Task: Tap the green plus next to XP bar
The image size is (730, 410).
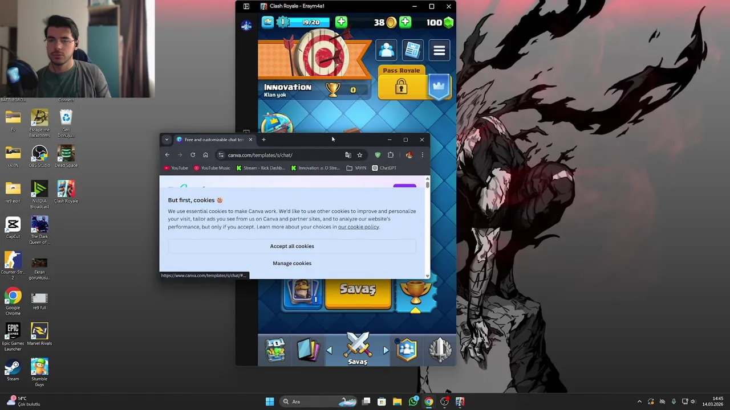Action: click(341, 22)
